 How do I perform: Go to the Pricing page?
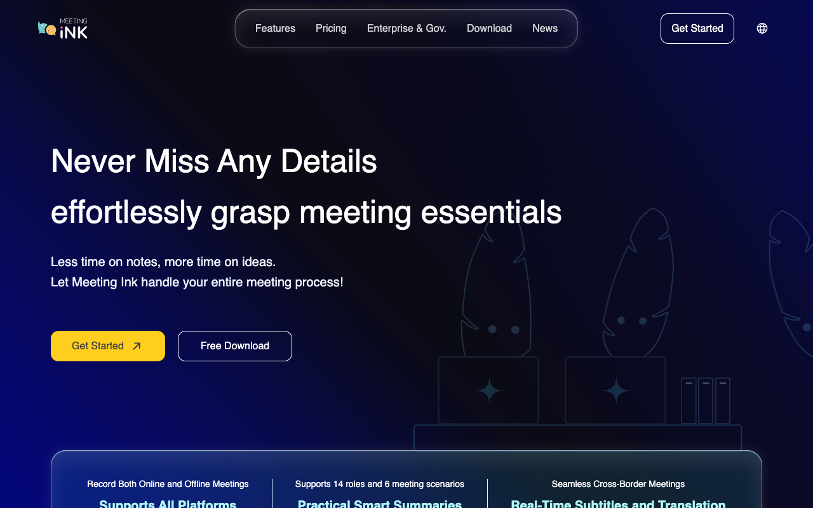pyautogui.click(x=331, y=29)
